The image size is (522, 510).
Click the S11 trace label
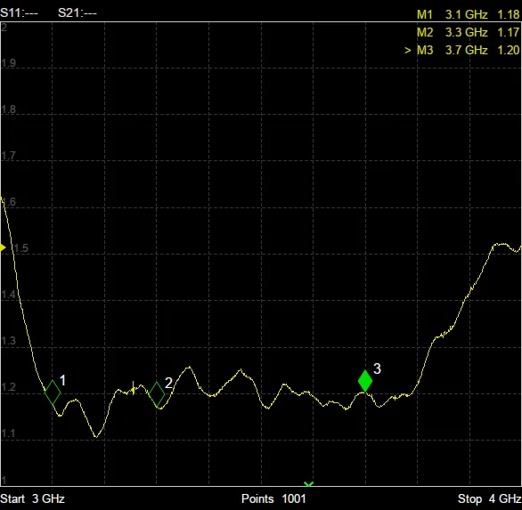pyautogui.click(x=19, y=13)
